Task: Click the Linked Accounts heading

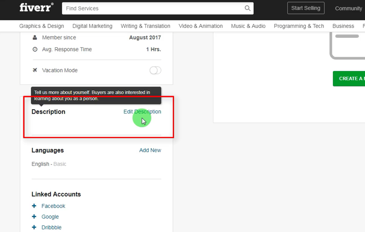Action: pyautogui.click(x=56, y=194)
